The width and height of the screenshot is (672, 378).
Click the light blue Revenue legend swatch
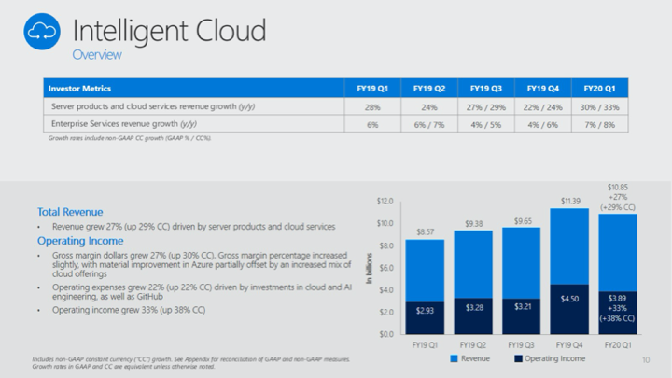click(454, 358)
